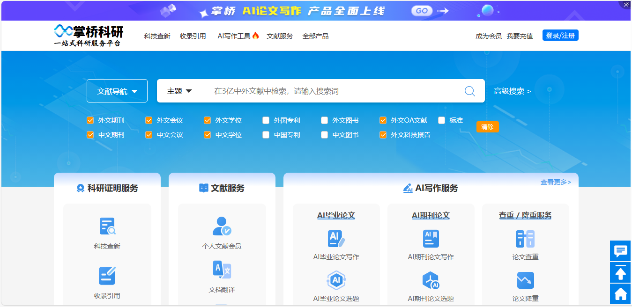
Task: Open the chat message floating icon
Action: point(620,251)
